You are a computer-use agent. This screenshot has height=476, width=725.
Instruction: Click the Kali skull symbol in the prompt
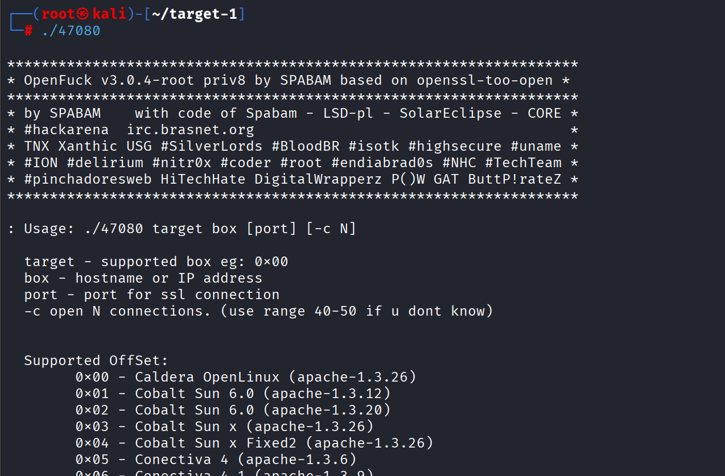tap(84, 14)
